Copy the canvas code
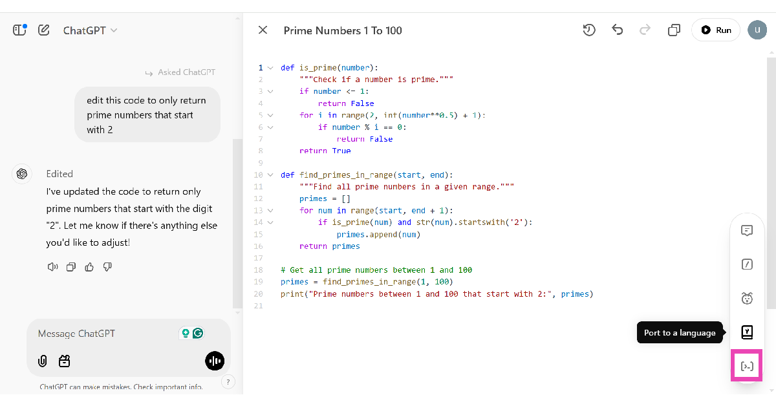776x406 pixels. coord(674,30)
